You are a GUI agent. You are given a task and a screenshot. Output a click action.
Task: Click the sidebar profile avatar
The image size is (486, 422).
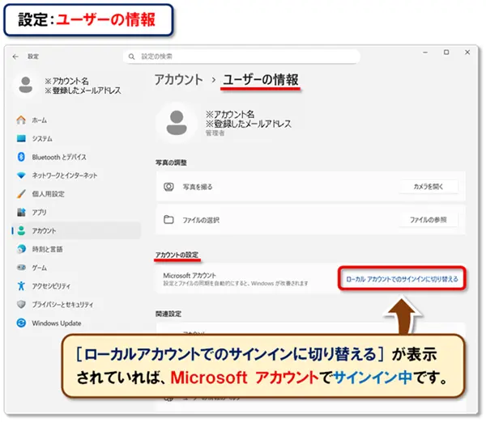point(25,85)
